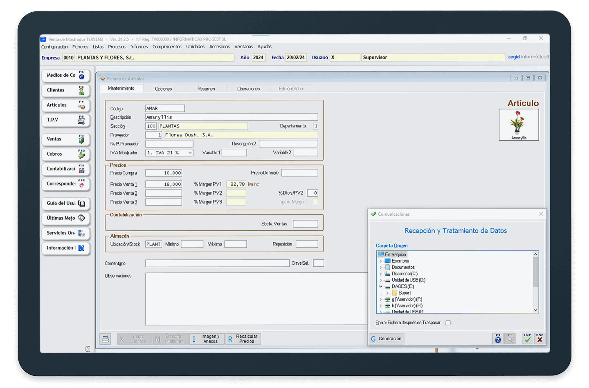The image size is (589, 388).
Task: Click the green checkmark INT confirm icon
Action: [x=527, y=339]
